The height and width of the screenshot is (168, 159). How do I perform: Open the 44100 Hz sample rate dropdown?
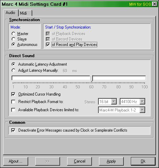(x=133, y=101)
